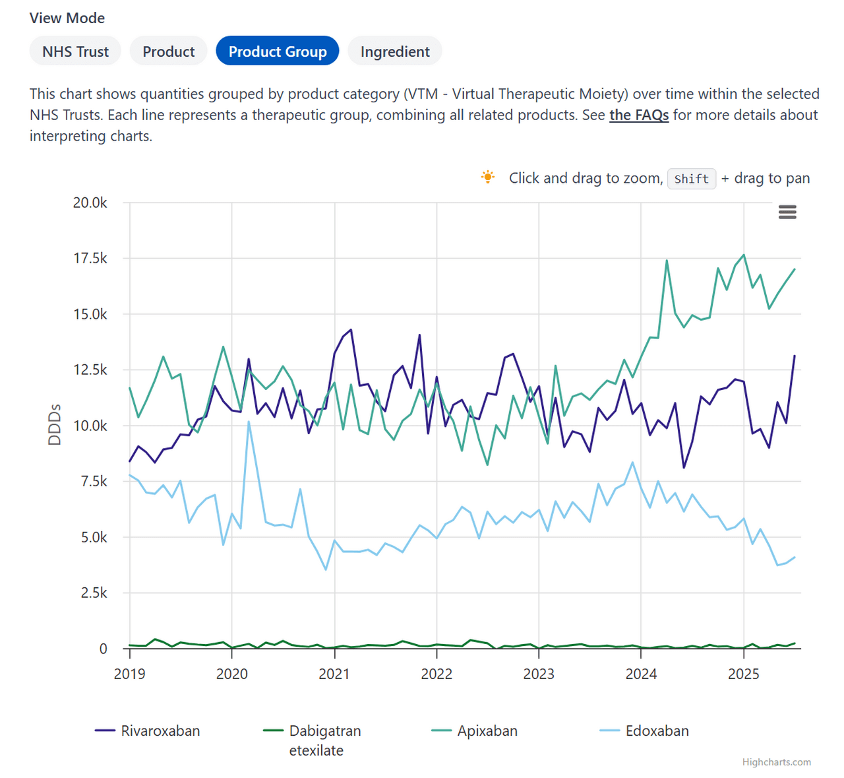
Task: Click the Edoxaban spike in early 2020
Action: coord(249,422)
